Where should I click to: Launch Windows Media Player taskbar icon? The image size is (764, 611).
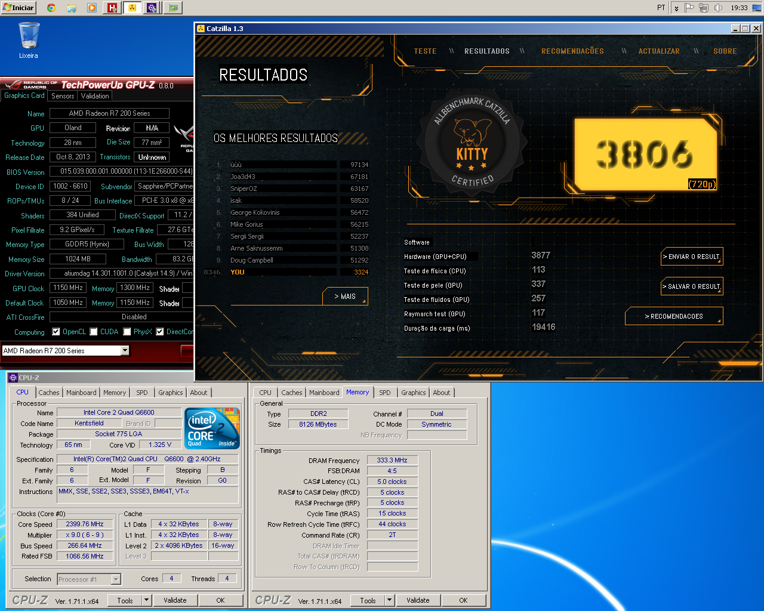[x=91, y=8]
